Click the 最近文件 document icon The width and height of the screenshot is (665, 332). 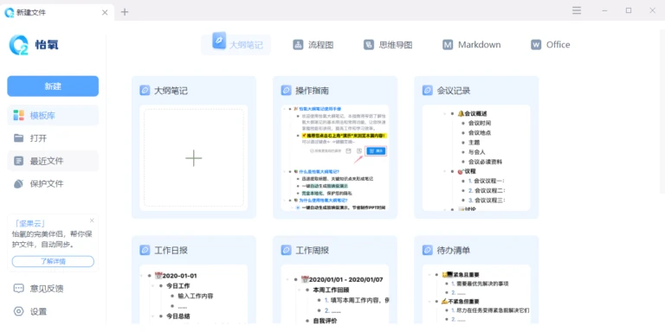(18, 161)
